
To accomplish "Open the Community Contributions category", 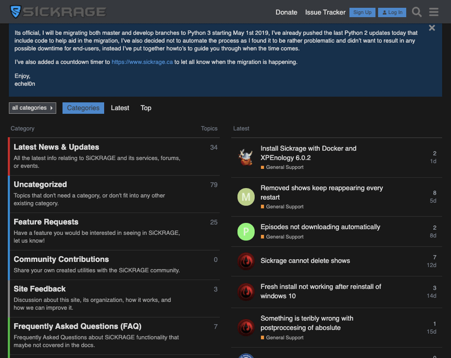I will (61, 259).
